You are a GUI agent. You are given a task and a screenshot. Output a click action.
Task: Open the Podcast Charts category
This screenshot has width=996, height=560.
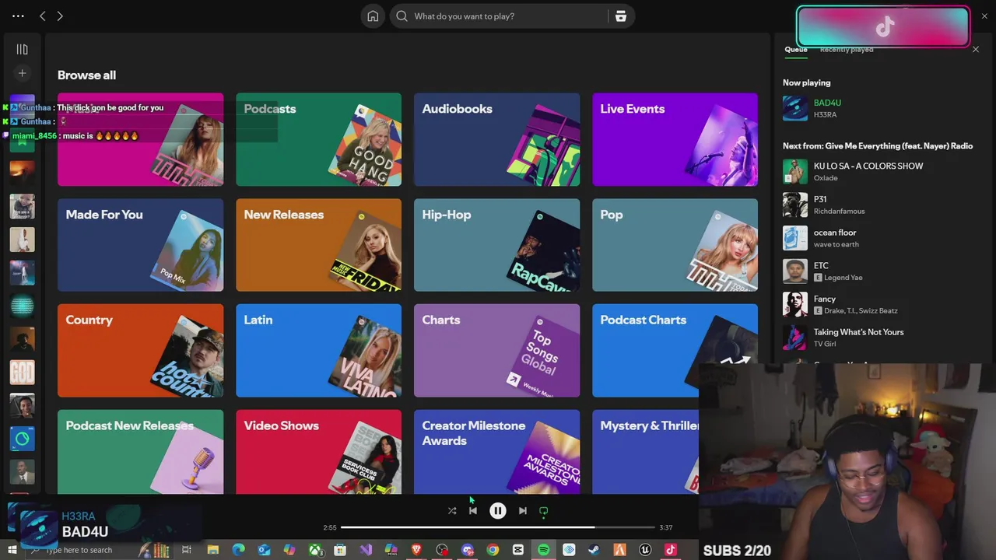(675, 351)
